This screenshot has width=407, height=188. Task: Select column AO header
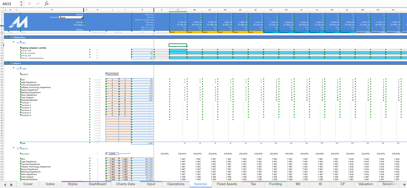tap(393, 10)
